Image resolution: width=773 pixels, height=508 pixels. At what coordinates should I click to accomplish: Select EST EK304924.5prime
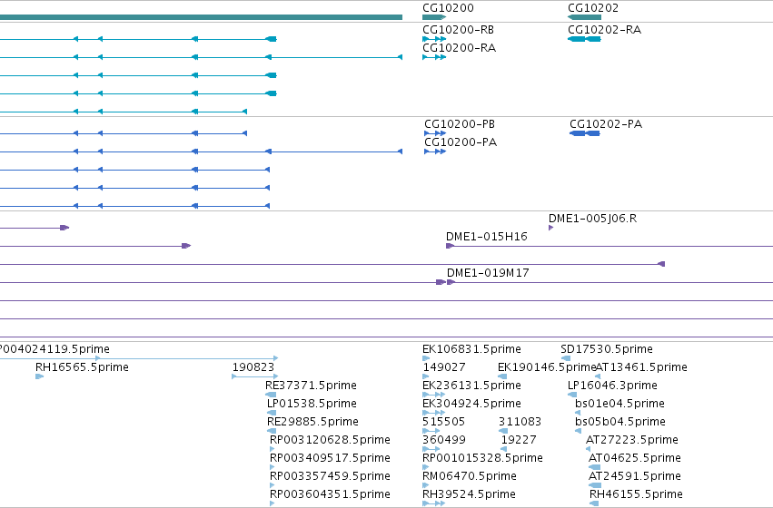tap(471, 404)
